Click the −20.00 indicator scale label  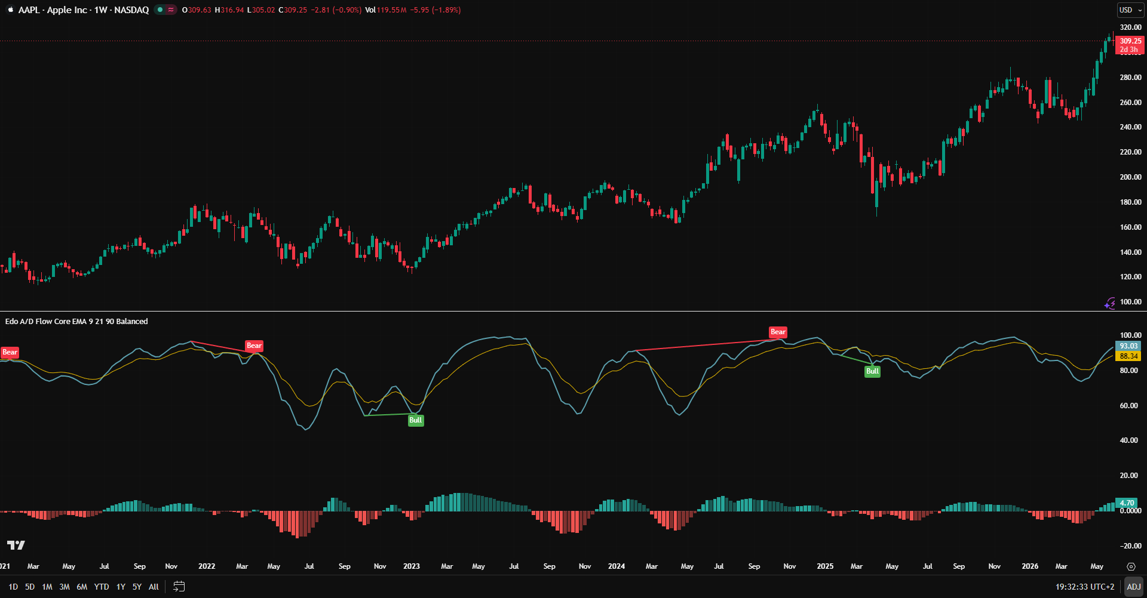tap(1130, 546)
